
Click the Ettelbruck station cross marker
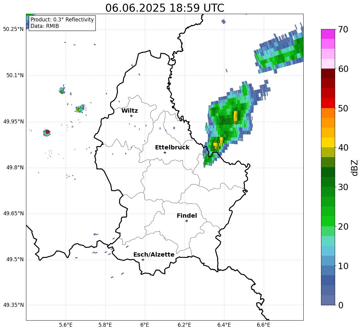coord(165,152)
